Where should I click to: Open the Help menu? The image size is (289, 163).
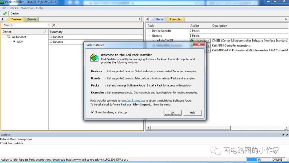click(x=39, y=8)
